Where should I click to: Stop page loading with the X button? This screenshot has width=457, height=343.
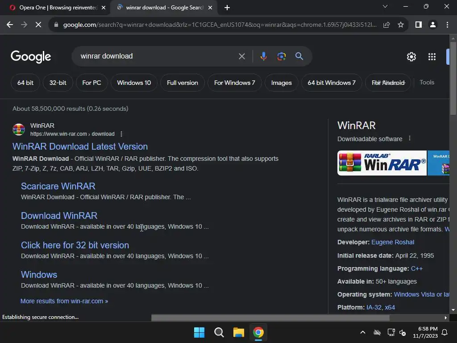click(x=38, y=25)
